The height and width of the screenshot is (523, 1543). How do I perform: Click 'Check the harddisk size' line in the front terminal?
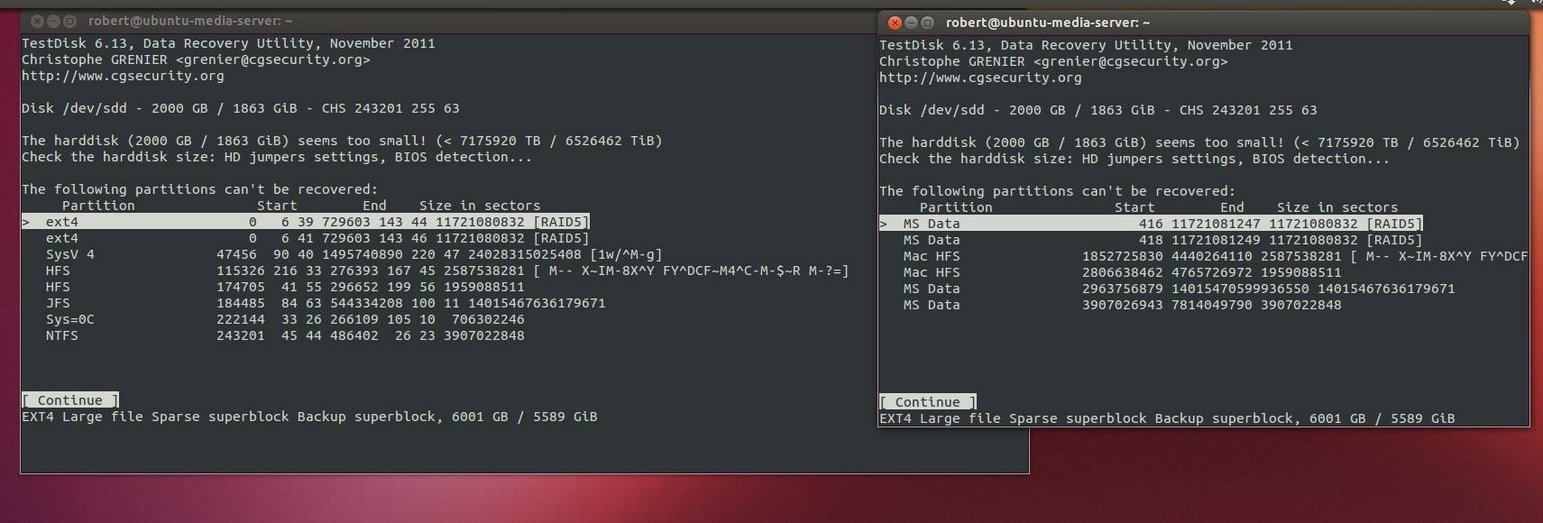pos(1134,159)
